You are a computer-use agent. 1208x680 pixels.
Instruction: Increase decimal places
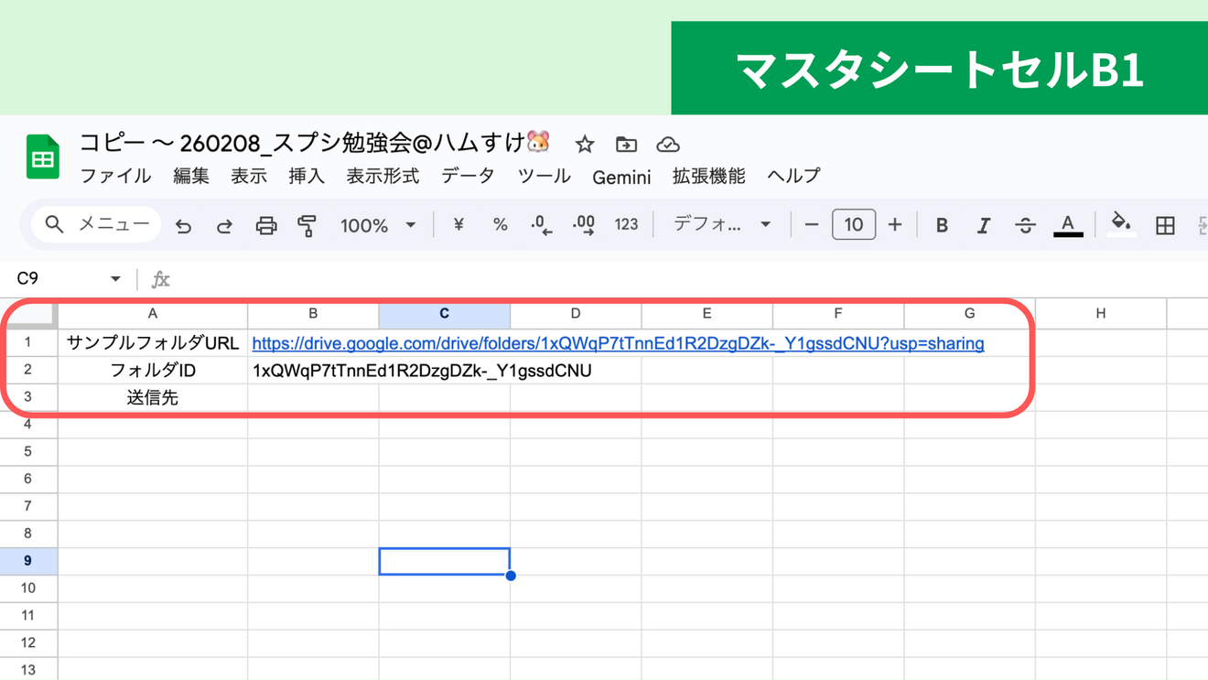pos(583,225)
